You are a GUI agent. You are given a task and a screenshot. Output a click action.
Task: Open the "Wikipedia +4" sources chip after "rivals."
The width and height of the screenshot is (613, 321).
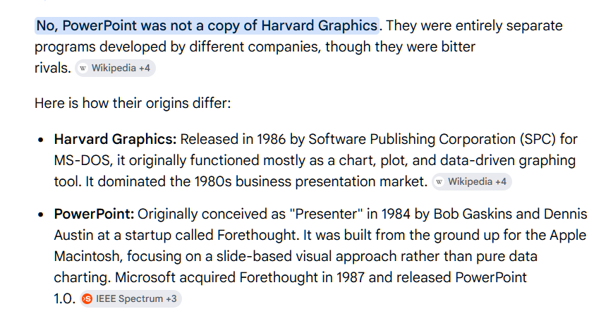(x=115, y=68)
